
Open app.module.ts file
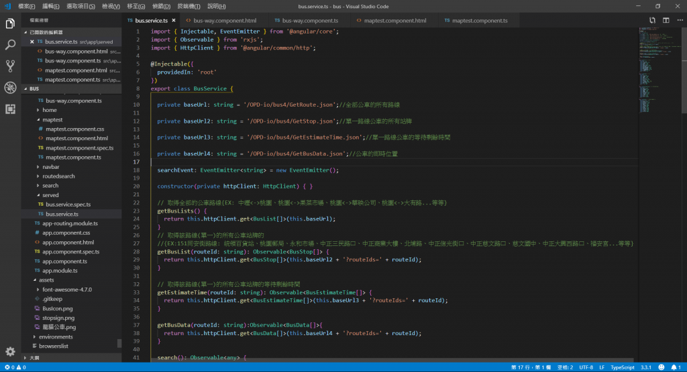[x=60, y=271]
